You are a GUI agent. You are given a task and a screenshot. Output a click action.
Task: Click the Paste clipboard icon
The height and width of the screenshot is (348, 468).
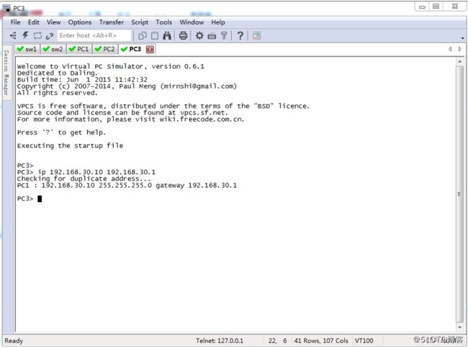(x=155, y=36)
